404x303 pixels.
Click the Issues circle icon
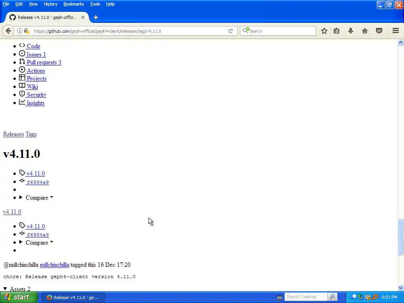(22, 54)
